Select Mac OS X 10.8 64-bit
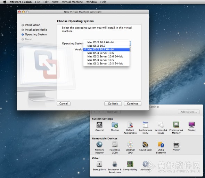 [x=107, y=42]
